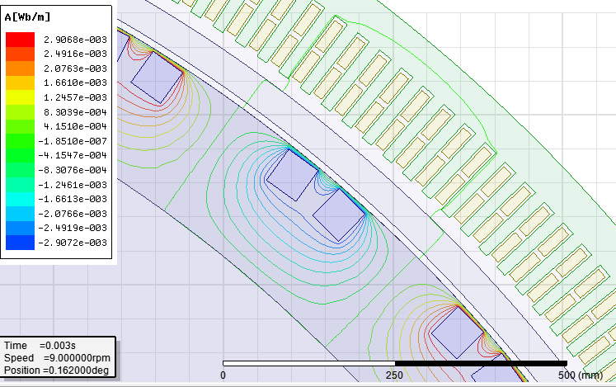Click the green -1.8510e-007 legend swatch
Image resolution: width=616 pixels, height=387 pixels.
pos(20,141)
